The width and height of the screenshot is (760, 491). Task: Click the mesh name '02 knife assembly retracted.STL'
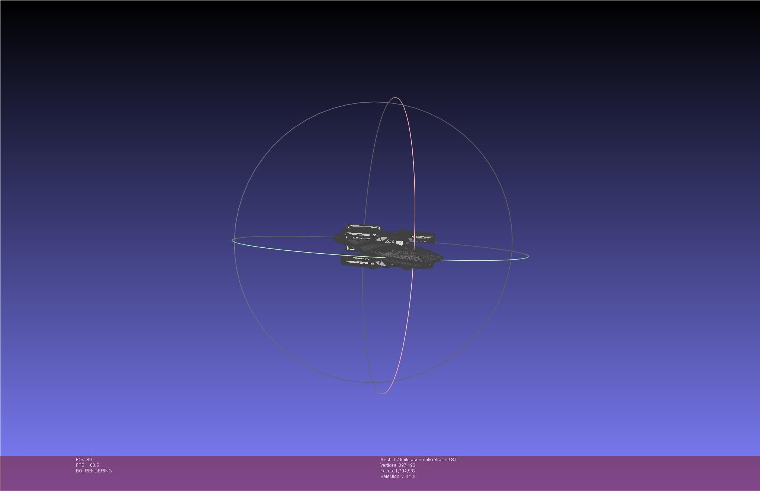(426, 460)
